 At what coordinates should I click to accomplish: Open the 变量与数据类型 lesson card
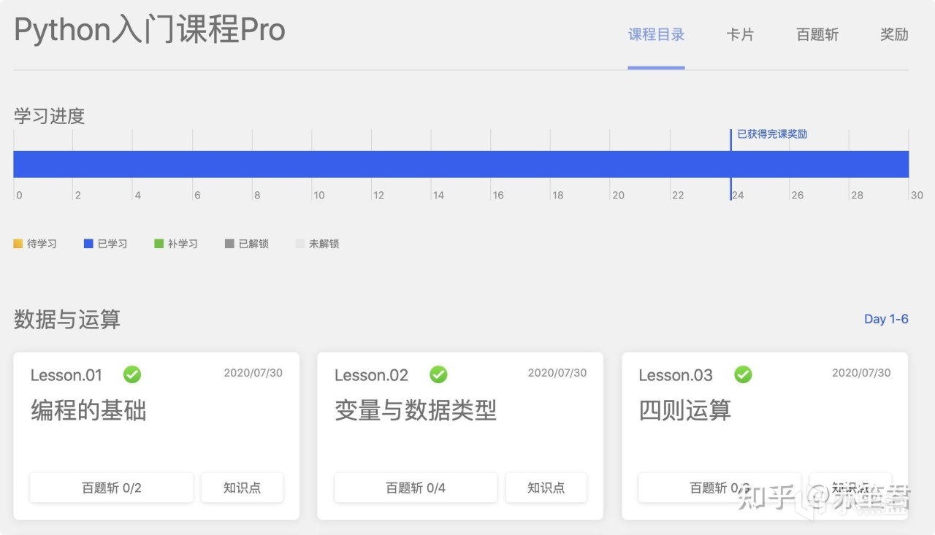pyautogui.click(x=460, y=436)
